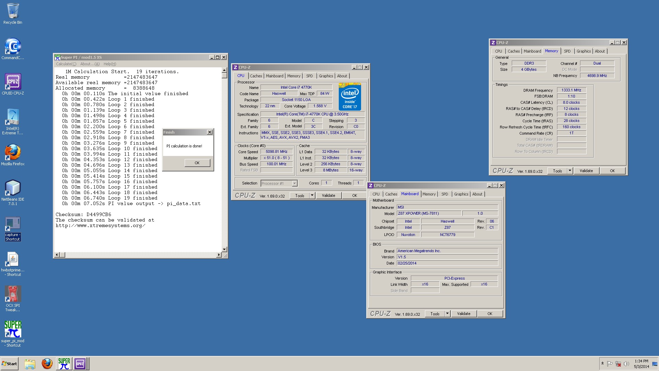Launch the CPUID CPU-Z desktop icon
The image size is (659, 371).
click(x=13, y=84)
